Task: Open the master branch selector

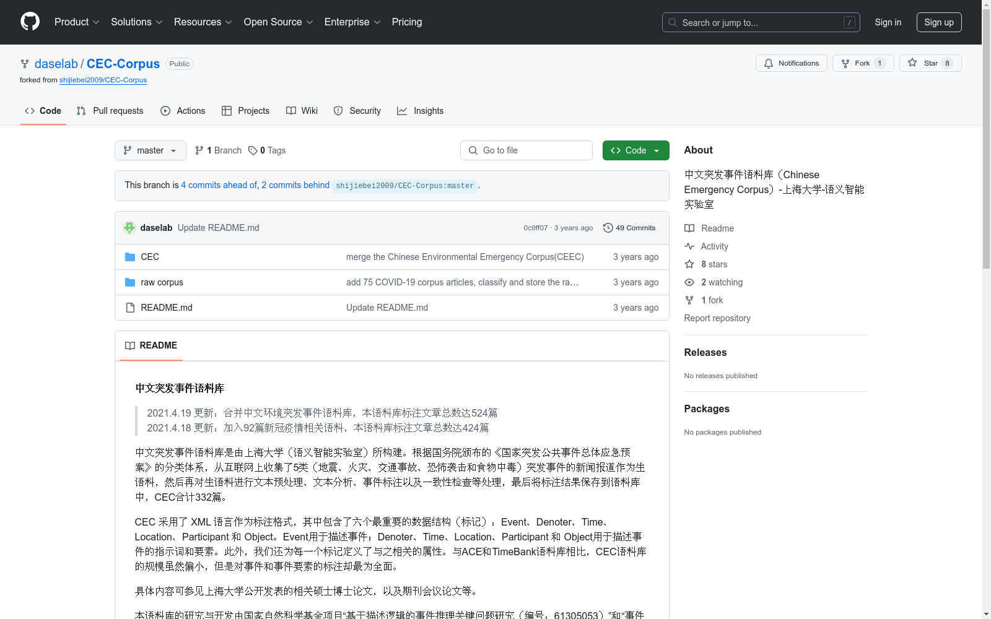Action: tap(151, 150)
